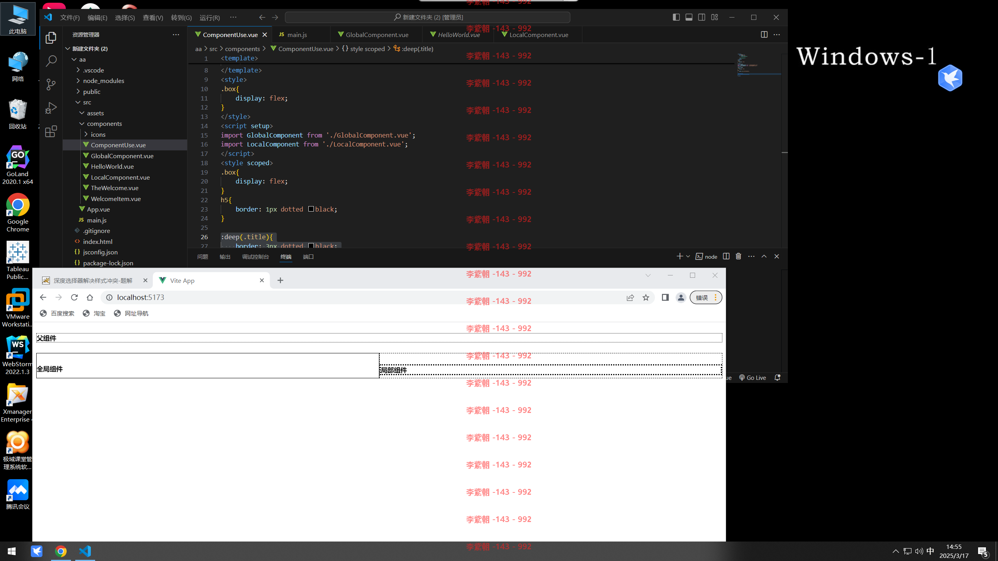The height and width of the screenshot is (561, 998).
Task: Open the terminal launch profile dropdown arrow
Action: [x=688, y=256]
